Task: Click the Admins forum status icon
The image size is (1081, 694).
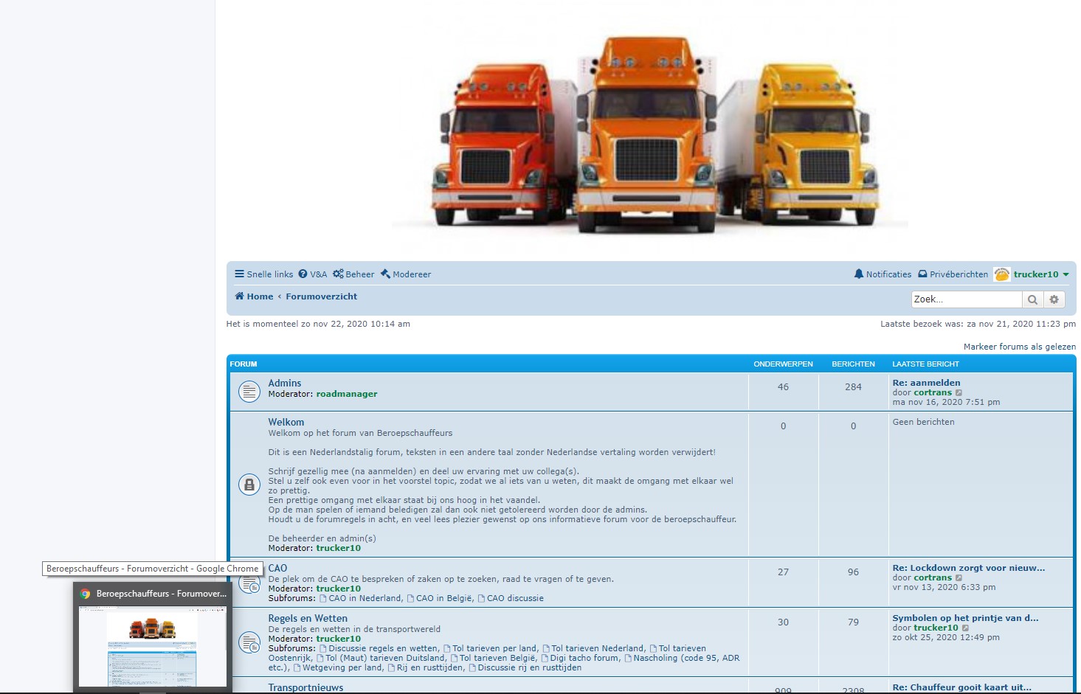Action: [249, 392]
